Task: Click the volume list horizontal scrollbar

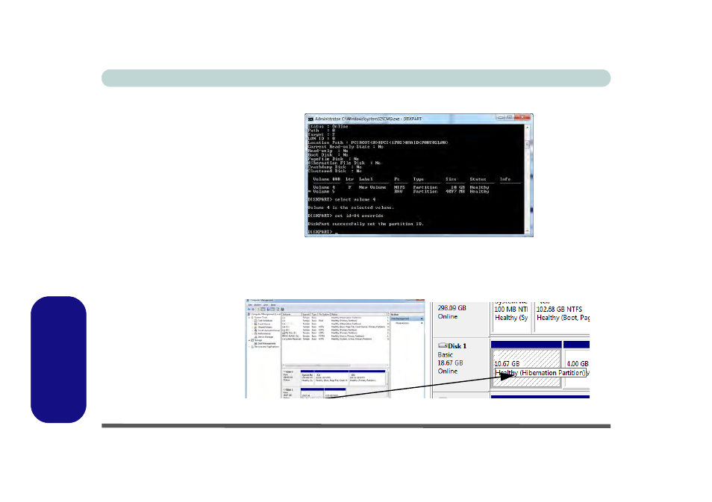Action: 335,365
